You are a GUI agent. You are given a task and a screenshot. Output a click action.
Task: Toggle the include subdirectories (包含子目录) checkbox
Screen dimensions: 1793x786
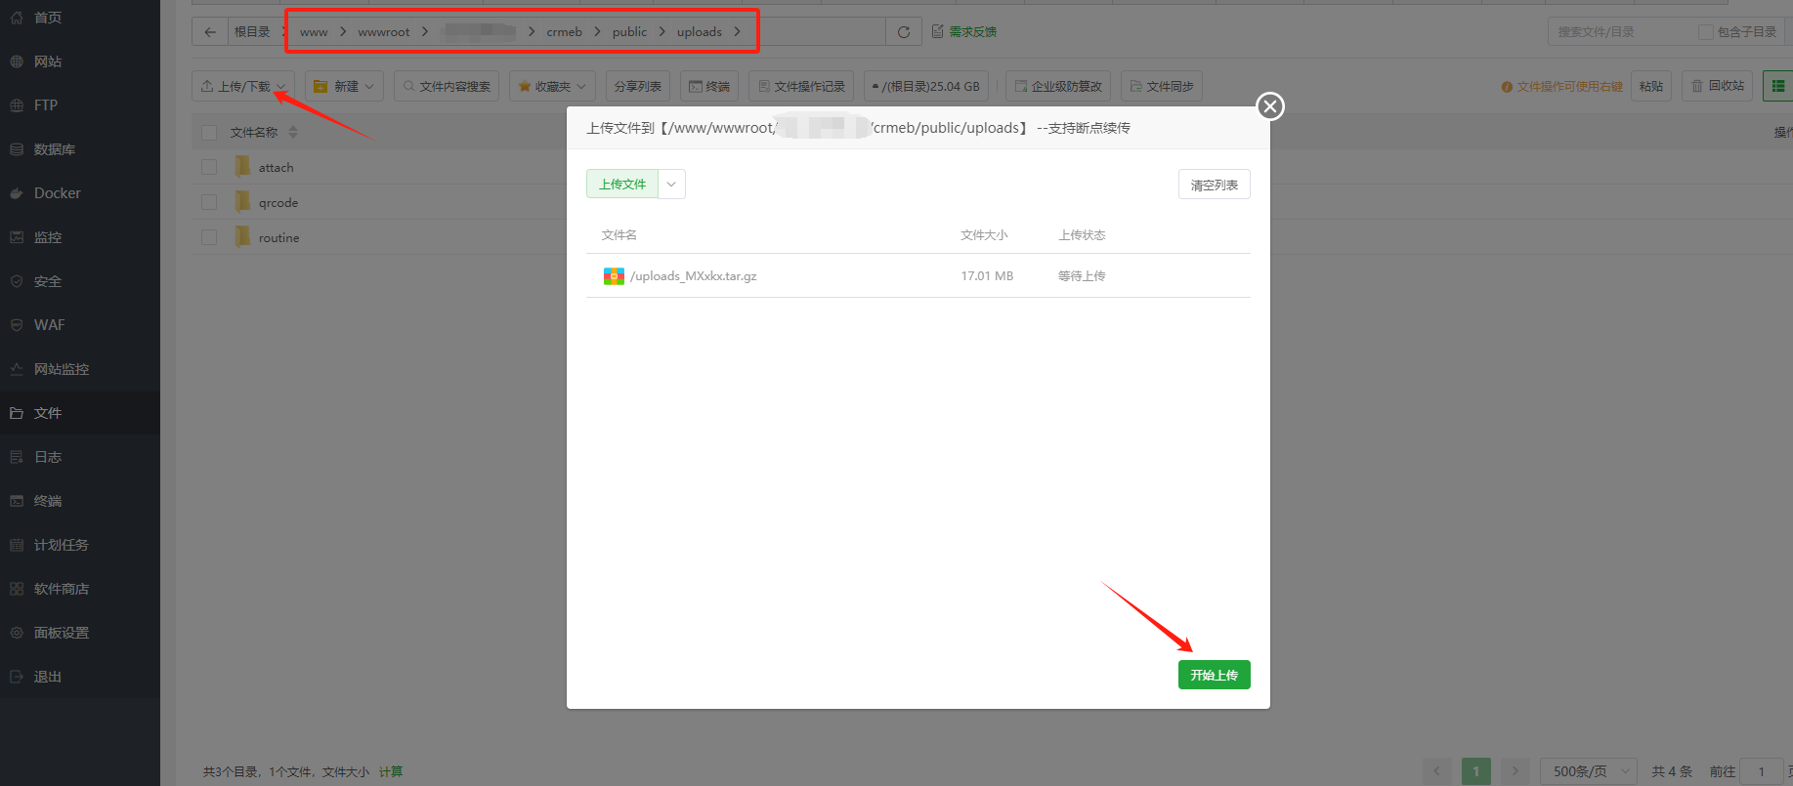point(1706,32)
